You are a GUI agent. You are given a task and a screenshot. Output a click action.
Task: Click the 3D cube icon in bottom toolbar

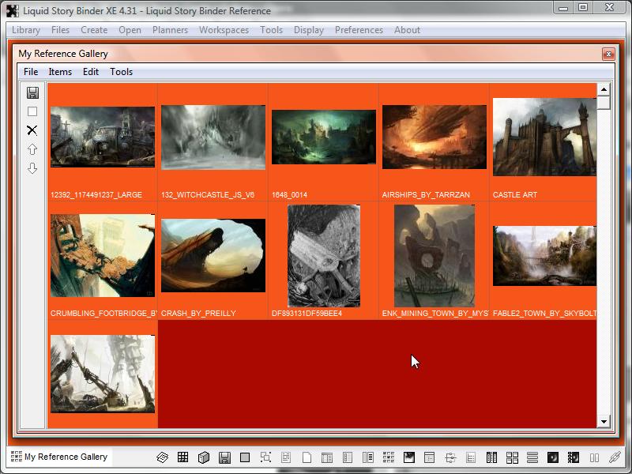(x=203, y=457)
